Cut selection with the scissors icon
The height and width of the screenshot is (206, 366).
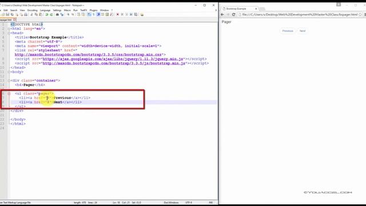coord(31,14)
